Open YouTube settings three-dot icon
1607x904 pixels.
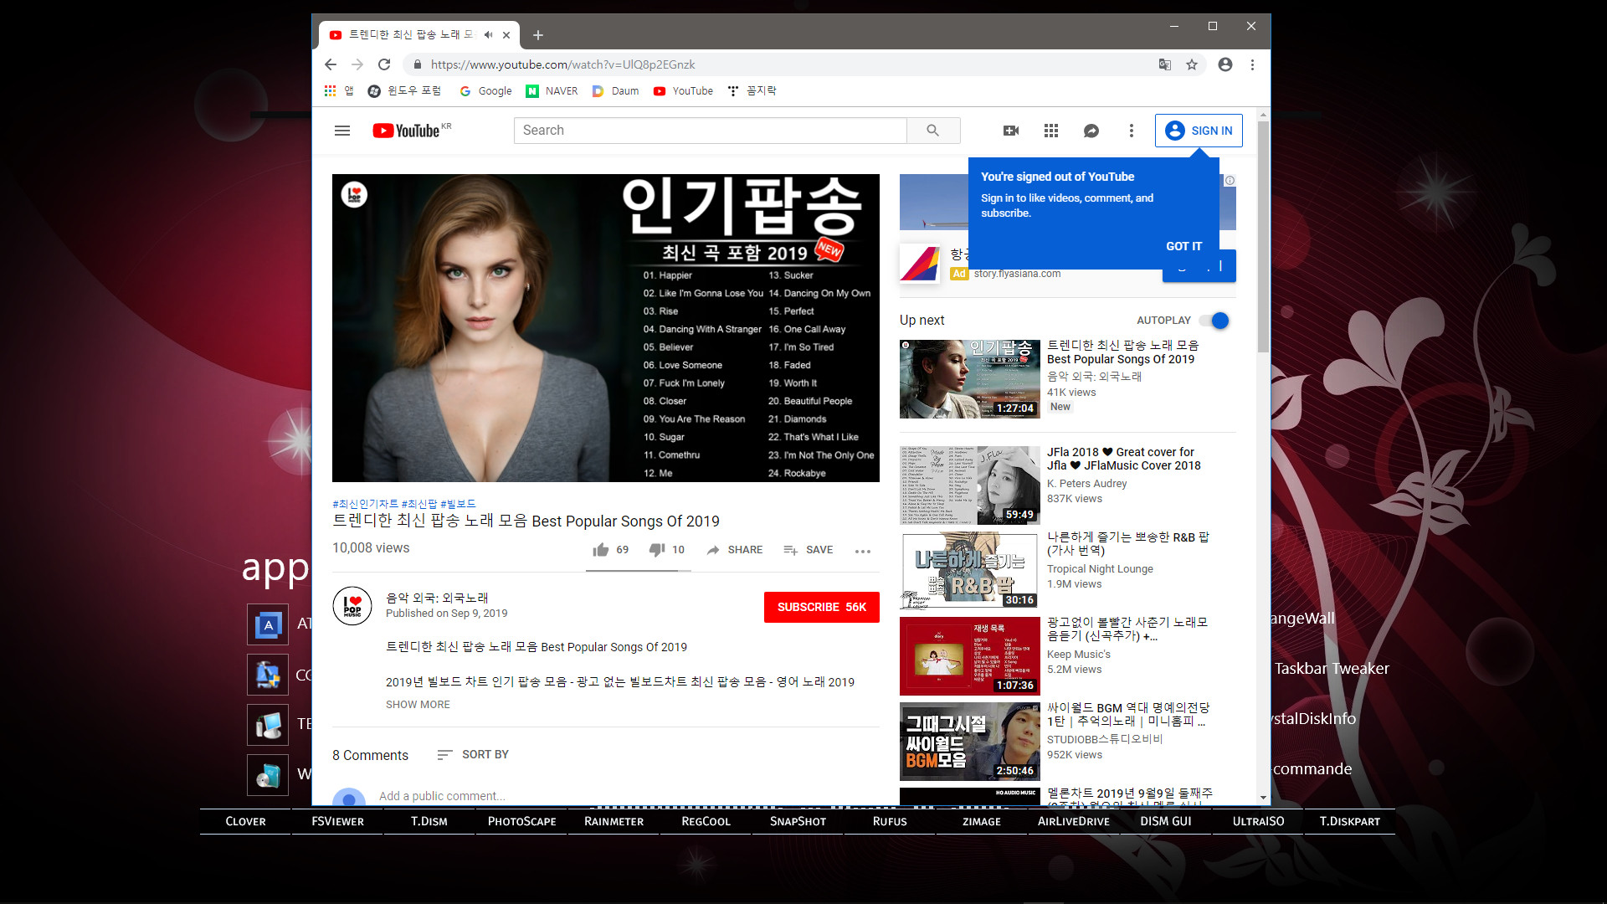1132,131
